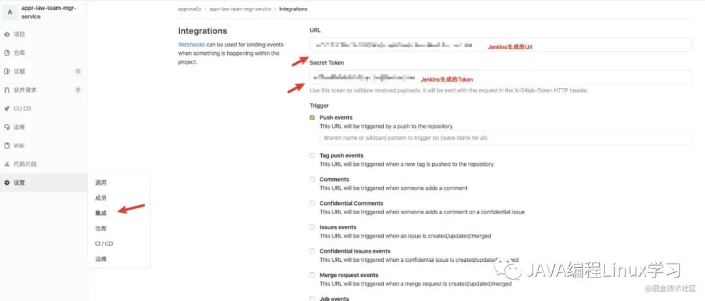Screen dimensions: 705x301
Task: Click the Wiki book icon
Action: 7,146
